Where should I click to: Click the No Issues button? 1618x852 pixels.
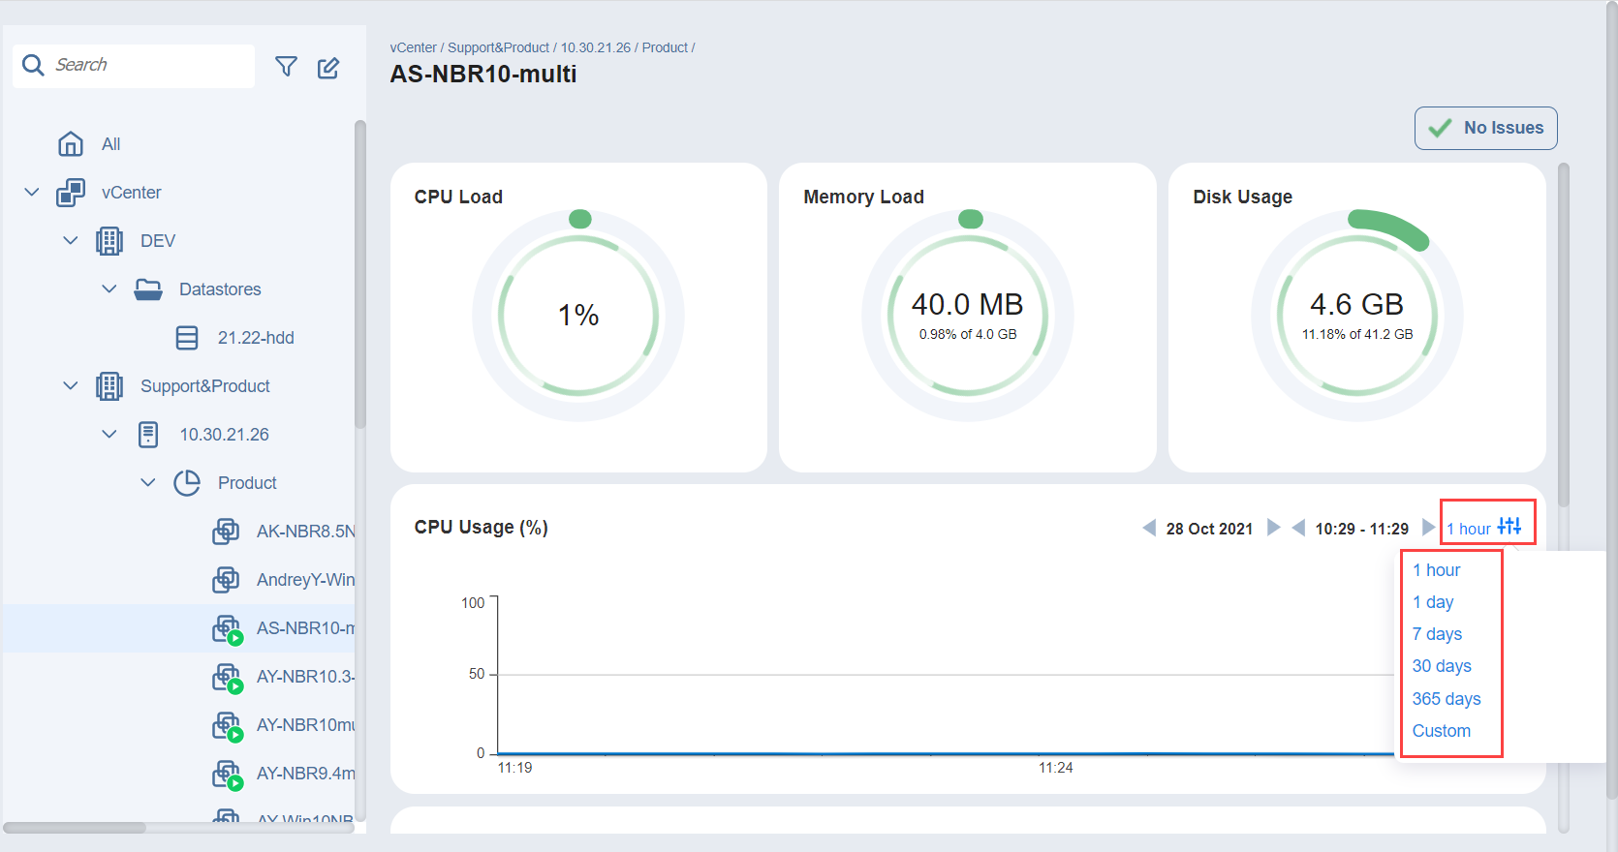pos(1486,128)
